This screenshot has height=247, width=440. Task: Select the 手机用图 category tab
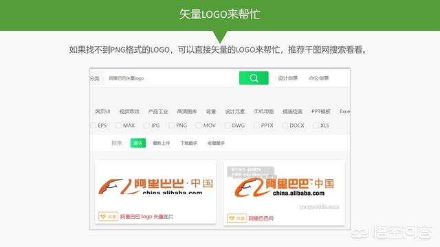(264, 111)
